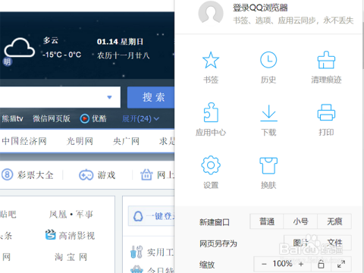Open the search box dropdown arrow
The image size is (364, 273).
coord(109,97)
